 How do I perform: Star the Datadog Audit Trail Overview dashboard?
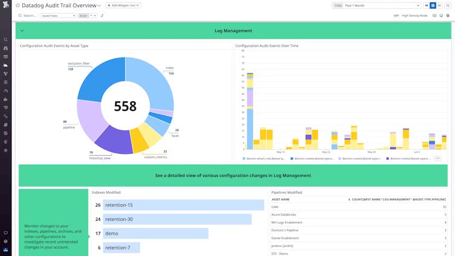pos(18,5)
